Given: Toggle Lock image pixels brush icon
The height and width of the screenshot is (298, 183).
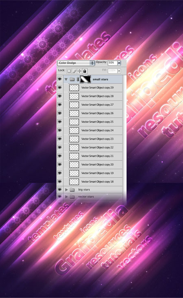Looking at the screenshot, I should point(74,71).
